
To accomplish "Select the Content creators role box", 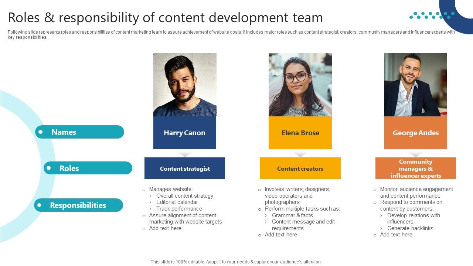I will coord(300,168).
